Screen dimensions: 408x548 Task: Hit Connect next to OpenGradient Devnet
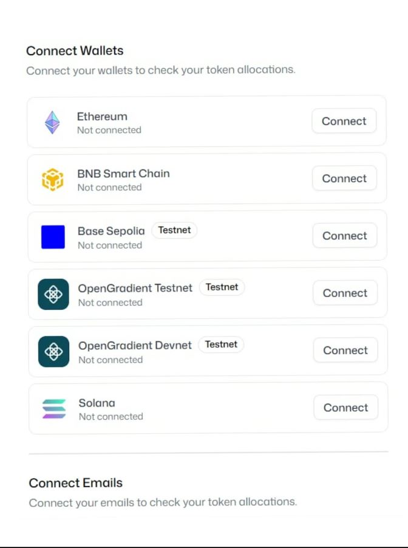345,350
